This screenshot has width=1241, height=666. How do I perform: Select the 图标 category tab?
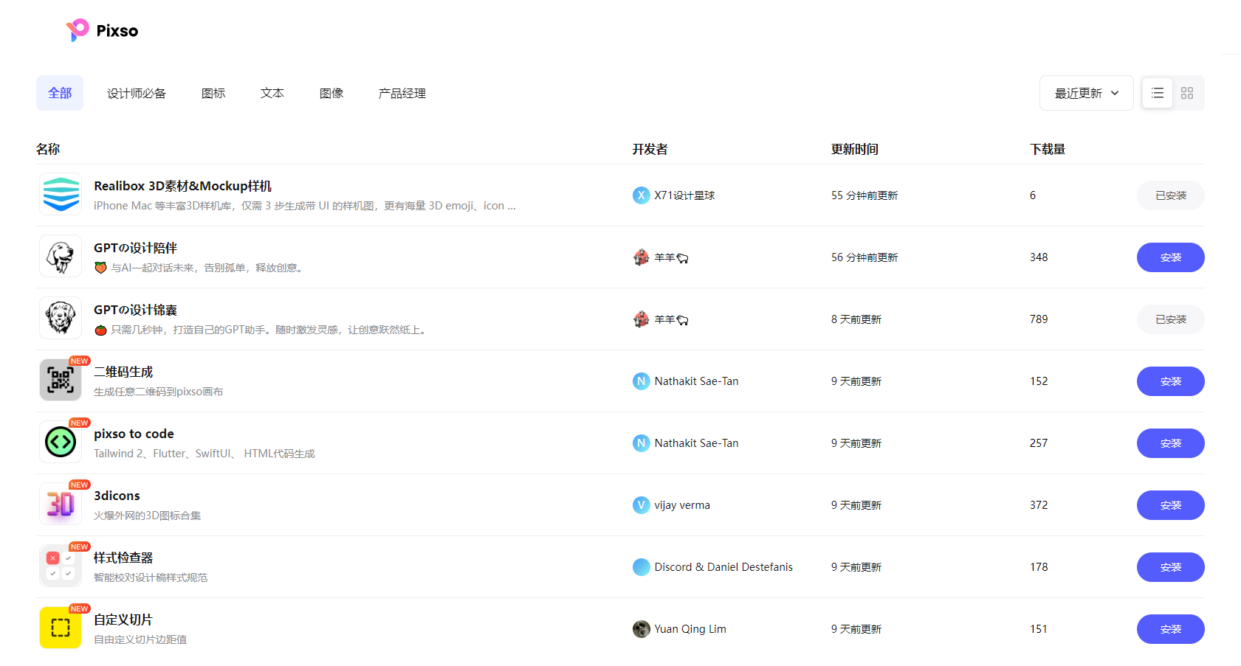213,94
